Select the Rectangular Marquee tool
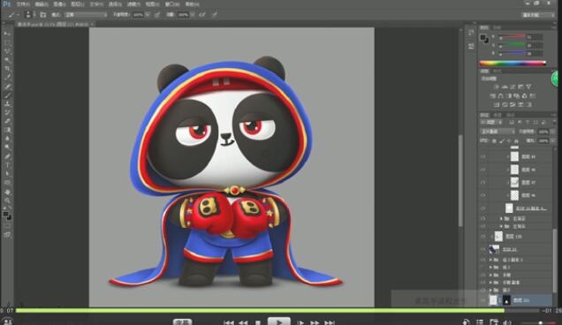Viewport: 562px width, 325px height. (7, 42)
